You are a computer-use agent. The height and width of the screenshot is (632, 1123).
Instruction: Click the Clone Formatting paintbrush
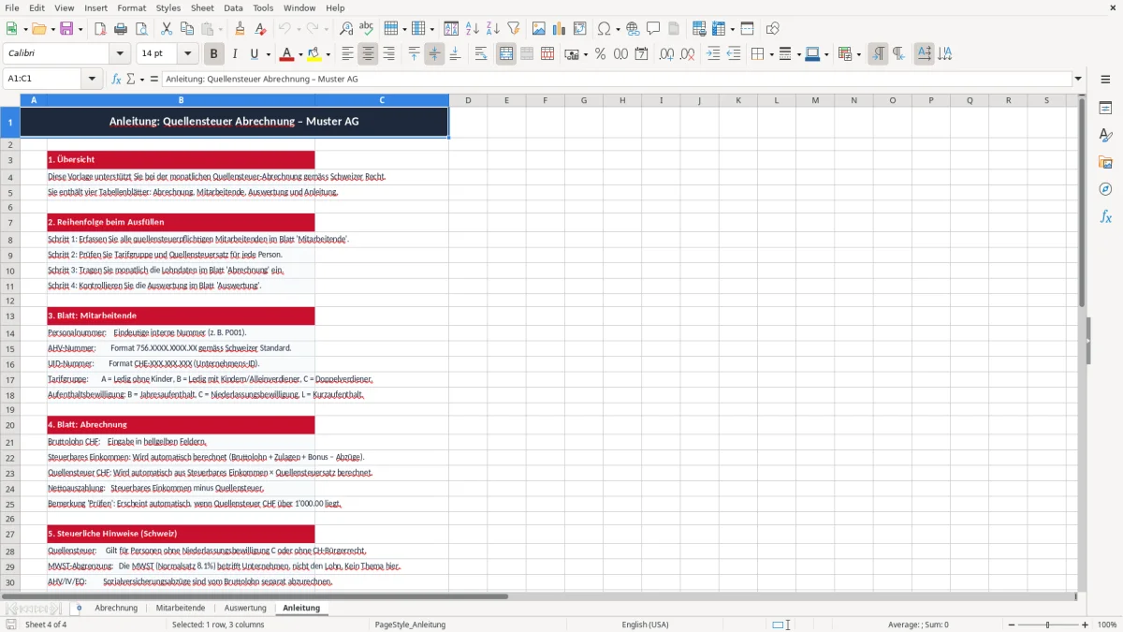(241, 29)
